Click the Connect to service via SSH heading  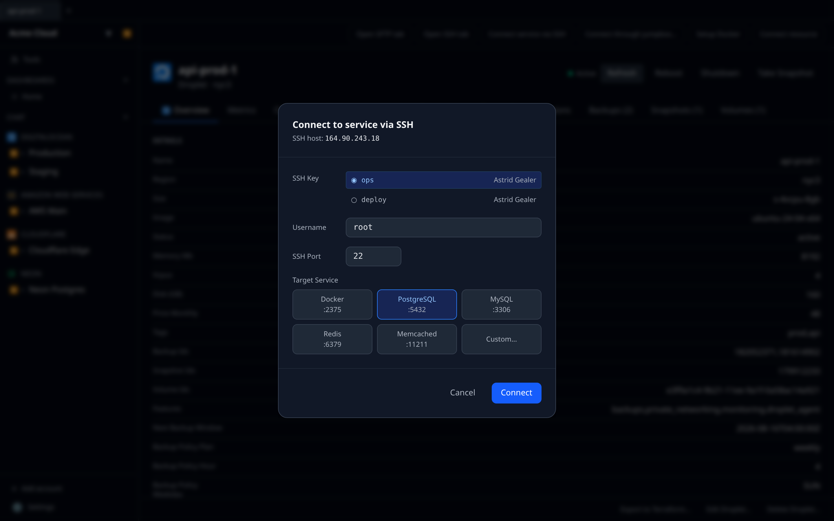tap(352, 124)
